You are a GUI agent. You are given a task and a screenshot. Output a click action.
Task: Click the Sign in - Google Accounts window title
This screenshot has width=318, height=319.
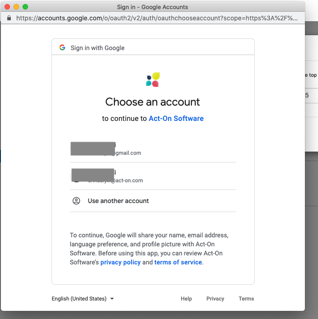[x=152, y=7]
